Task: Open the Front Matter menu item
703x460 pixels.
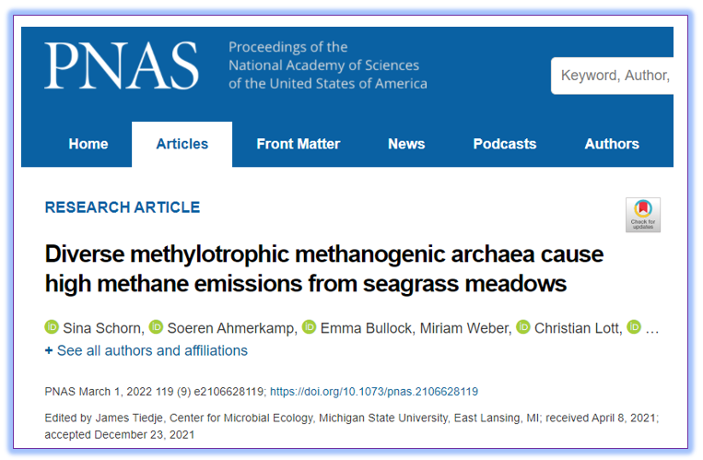Action: (x=299, y=144)
